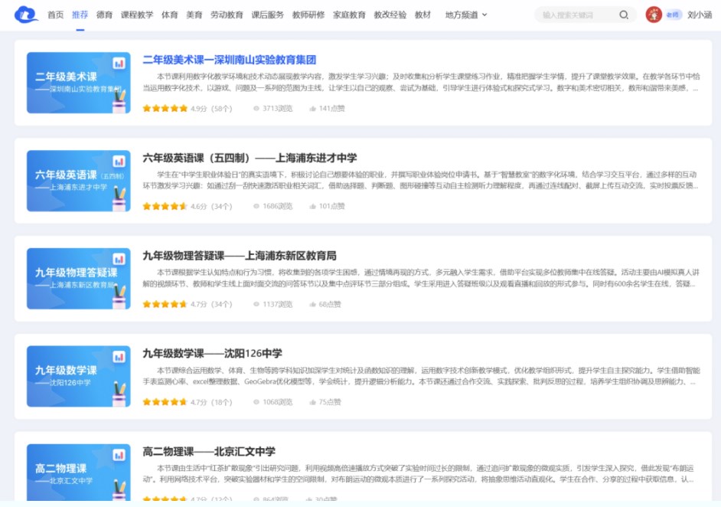Click thumbs-up icon beside 141点赞
721x507 pixels.
pyautogui.click(x=313, y=109)
